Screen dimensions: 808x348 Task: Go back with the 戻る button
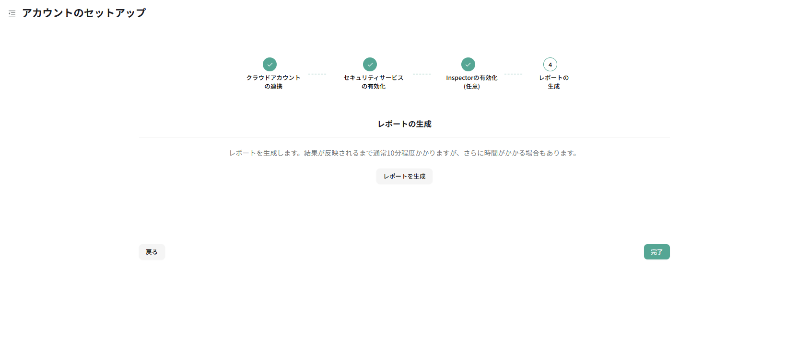152,252
